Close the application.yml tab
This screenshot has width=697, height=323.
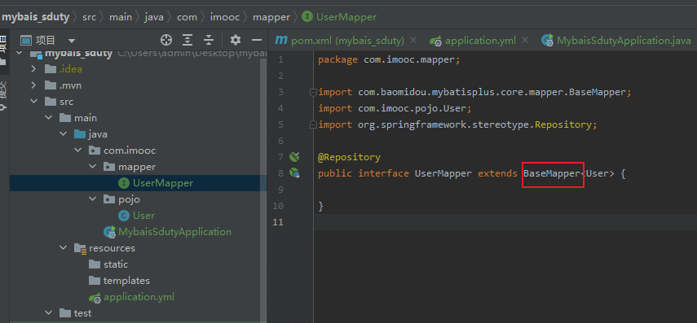coord(525,41)
